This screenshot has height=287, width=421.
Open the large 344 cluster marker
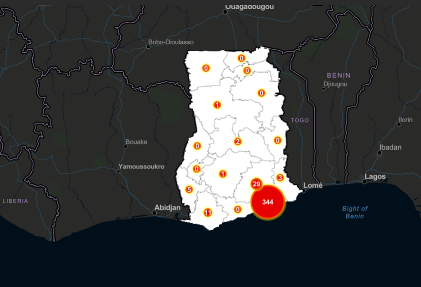click(x=268, y=202)
